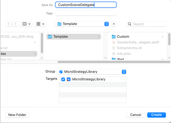Screen dimensions: 171x123
Task: Click the Template folder icon in location popup
Action: [60, 24]
